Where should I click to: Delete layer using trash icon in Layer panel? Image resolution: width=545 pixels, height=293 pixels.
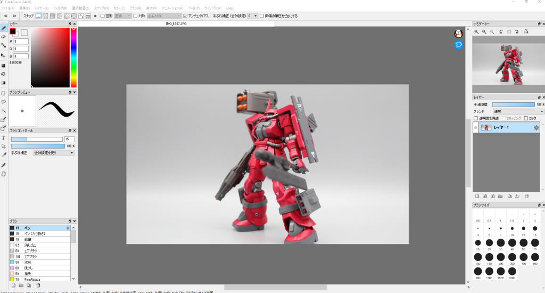point(526,196)
